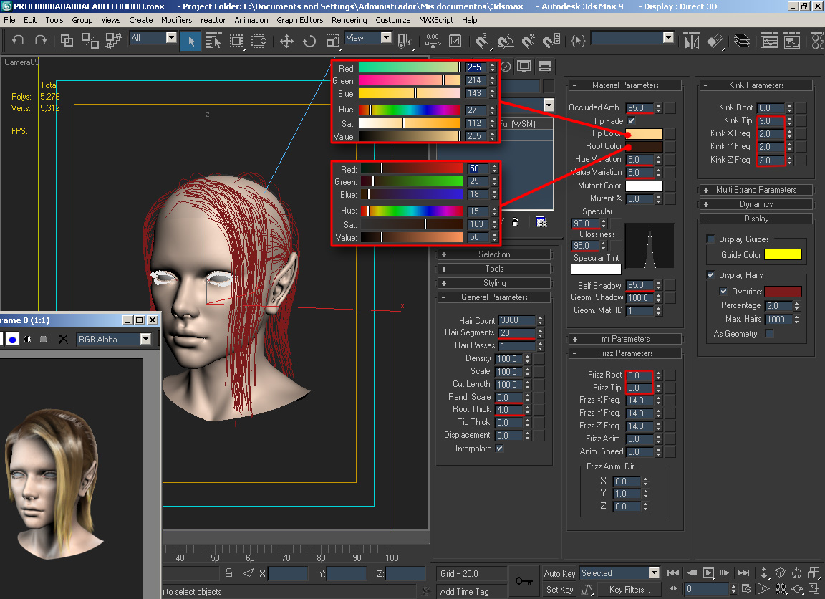Uncheck the Tip Fade checkbox
Image resolution: width=825 pixels, height=599 pixels.
coord(631,121)
